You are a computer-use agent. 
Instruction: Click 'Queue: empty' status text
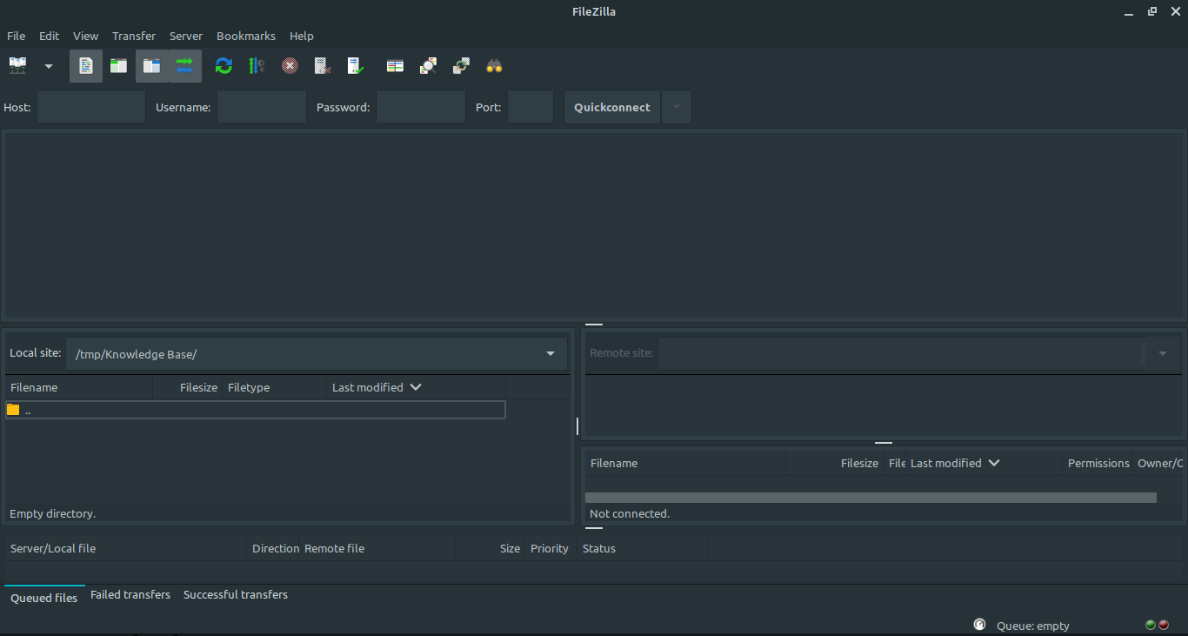[x=1032, y=626]
